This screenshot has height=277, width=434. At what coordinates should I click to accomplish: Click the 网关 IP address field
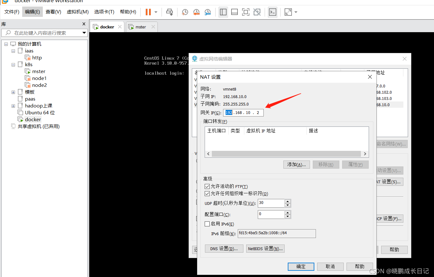[x=243, y=113]
